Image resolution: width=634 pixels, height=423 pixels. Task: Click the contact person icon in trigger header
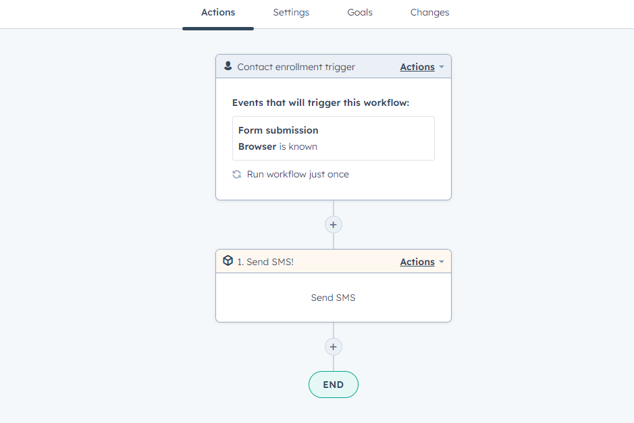click(228, 66)
